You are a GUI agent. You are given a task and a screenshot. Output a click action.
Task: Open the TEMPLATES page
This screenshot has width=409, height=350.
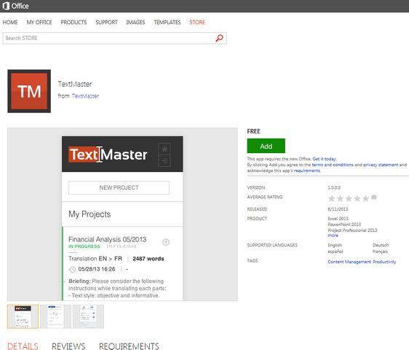(167, 22)
